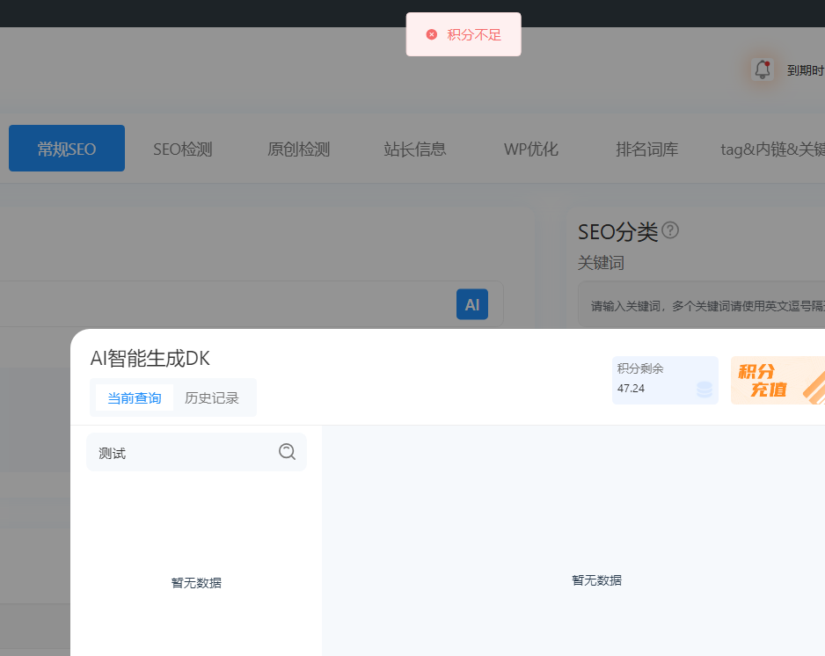825x656 pixels.
Task: Select the WP优化 tab
Action: coord(531,149)
